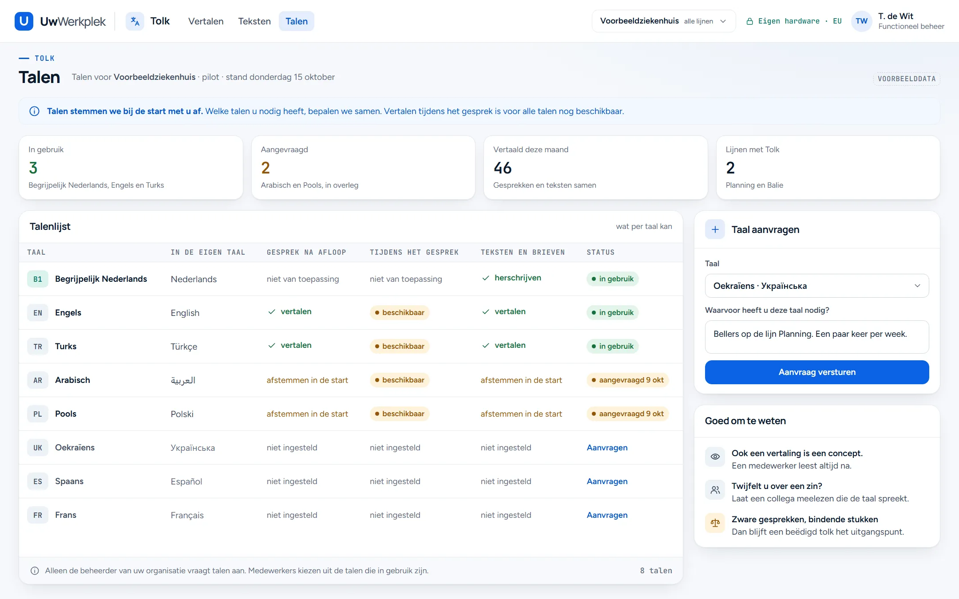Image resolution: width=959 pixels, height=599 pixels.
Task: Click the lock icon by Eigen hardware
Action: 750,21
